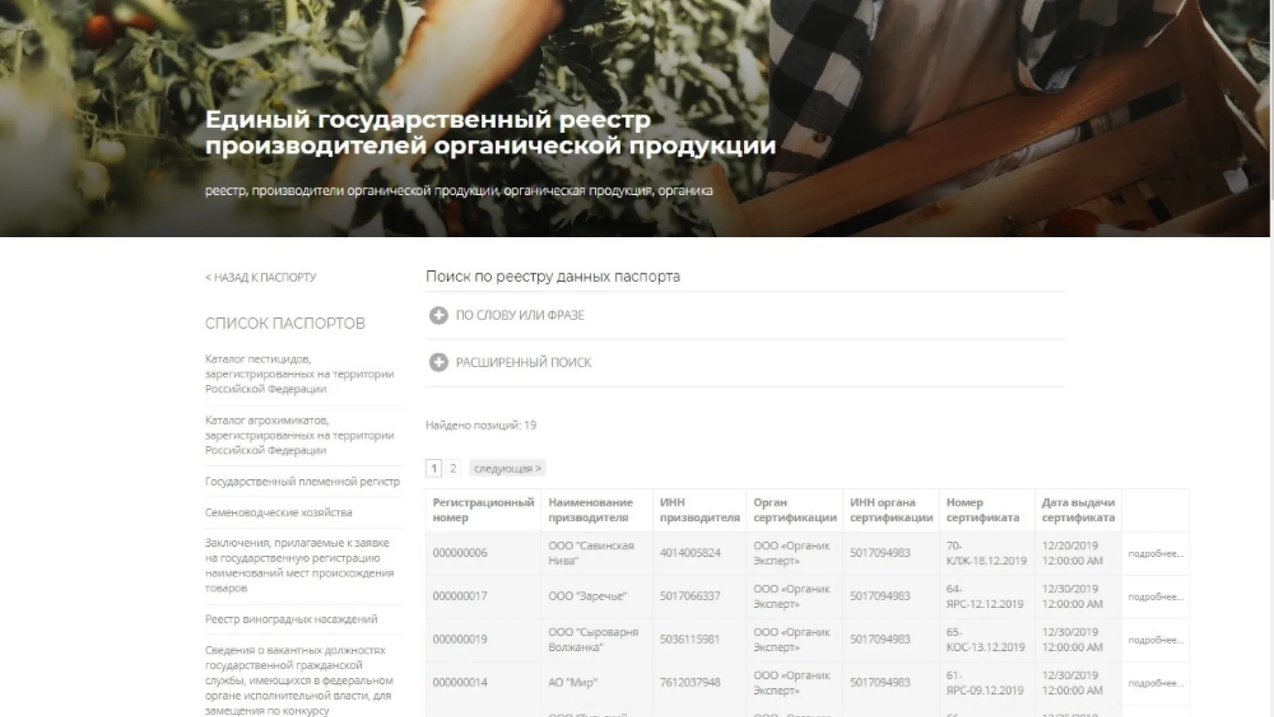Click 'Найдено позиций: 19' results count
Viewport: 1274px width, 717px height.
point(480,426)
